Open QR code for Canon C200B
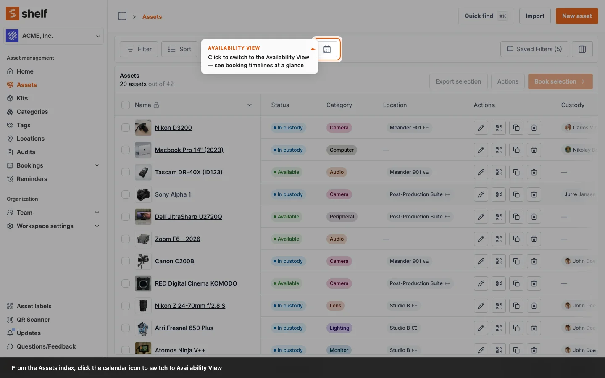The image size is (605, 378). (499, 261)
